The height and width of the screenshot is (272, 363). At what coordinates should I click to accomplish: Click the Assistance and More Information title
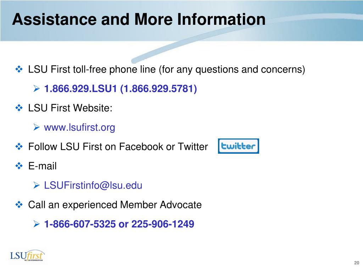coord(139,19)
